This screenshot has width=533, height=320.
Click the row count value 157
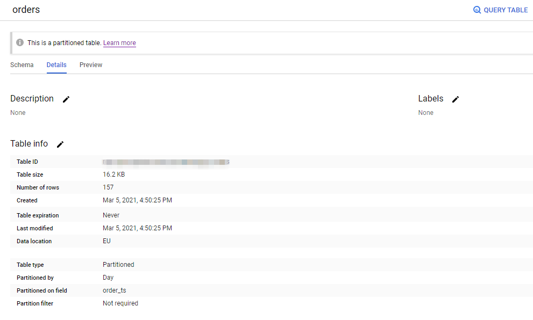(108, 187)
